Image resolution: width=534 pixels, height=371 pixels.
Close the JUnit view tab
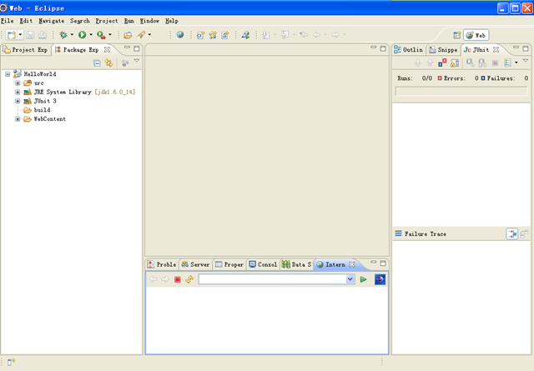[496, 50]
